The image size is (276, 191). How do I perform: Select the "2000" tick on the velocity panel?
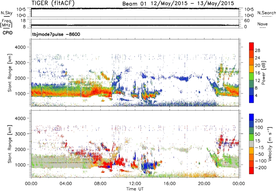tap(20, 149)
